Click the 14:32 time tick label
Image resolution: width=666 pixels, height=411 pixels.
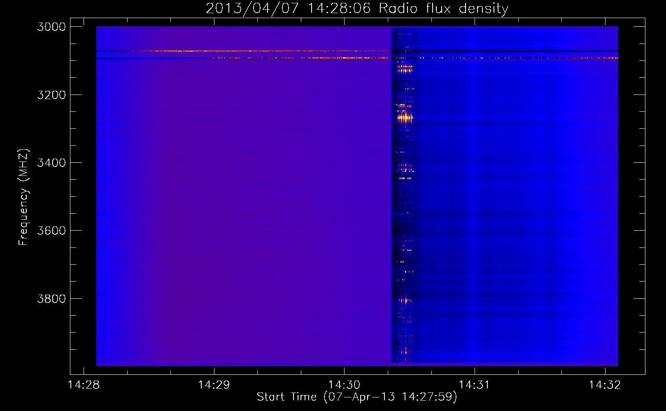click(x=605, y=385)
